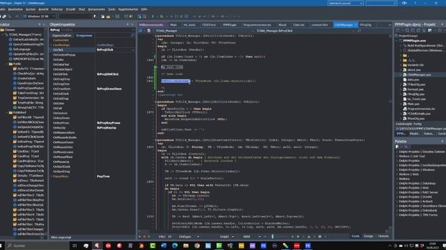Open the Projekt menu
Image resolution: width=446 pixels, height=250 pixels.
click(70, 9)
